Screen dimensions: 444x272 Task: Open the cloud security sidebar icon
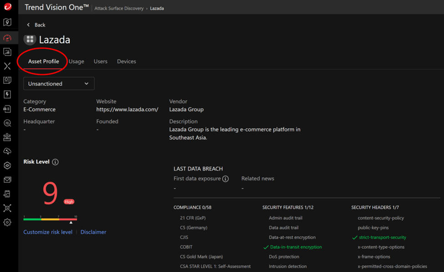7,151
